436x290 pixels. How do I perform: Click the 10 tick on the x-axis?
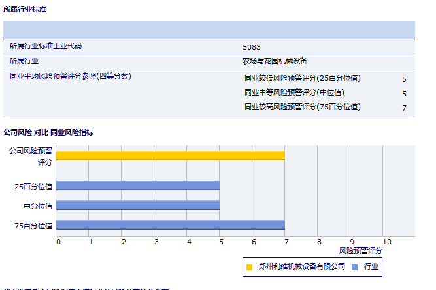click(x=386, y=242)
